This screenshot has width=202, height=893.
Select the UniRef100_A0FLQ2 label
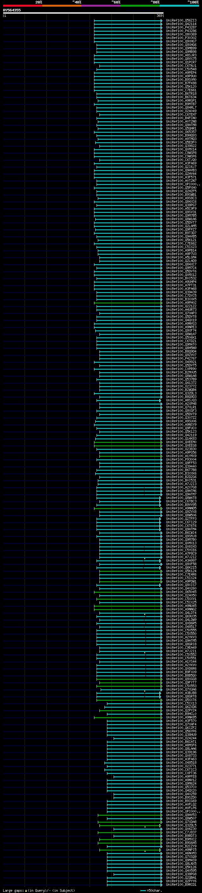[x=181, y=804]
